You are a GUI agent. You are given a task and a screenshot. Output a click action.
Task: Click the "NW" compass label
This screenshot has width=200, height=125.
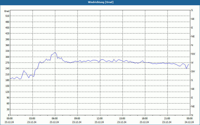click(x=193, y=54)
